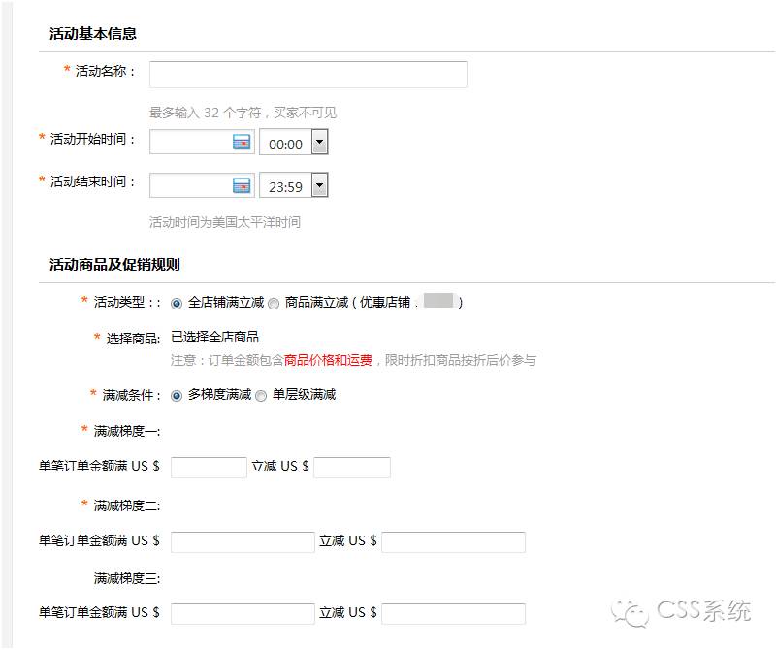The height and width of the screenshot is (650, 777).
Task: Choose the 多梯度满减 discount condition
Action: (177, 396)
